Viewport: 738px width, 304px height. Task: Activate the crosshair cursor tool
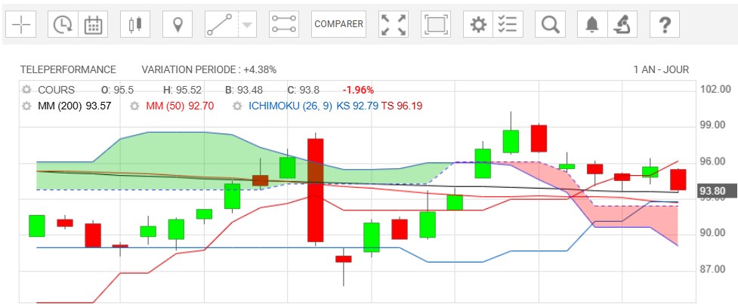(x=20, y=24)
